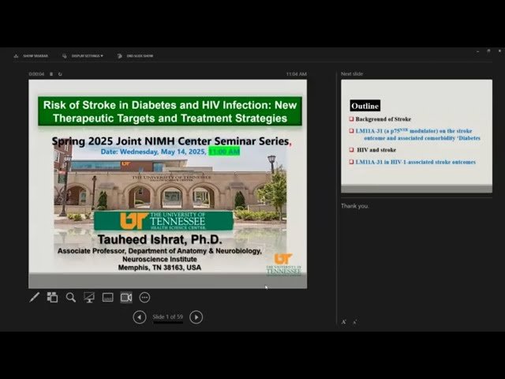Select the pen and laser pointer tools
Screen dimensions: 505x379
34,298
